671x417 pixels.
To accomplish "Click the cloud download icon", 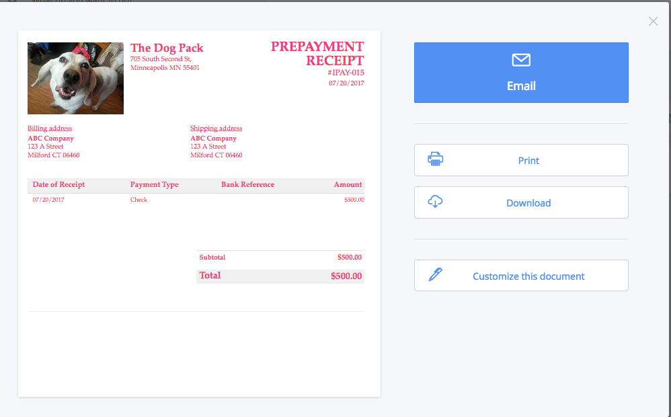I will tap(435, 201).
